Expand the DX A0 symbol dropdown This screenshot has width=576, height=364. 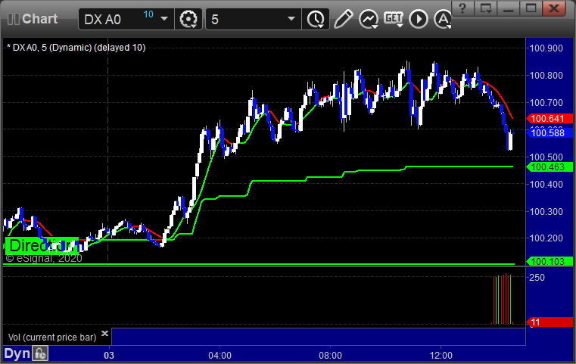point(164,19)
